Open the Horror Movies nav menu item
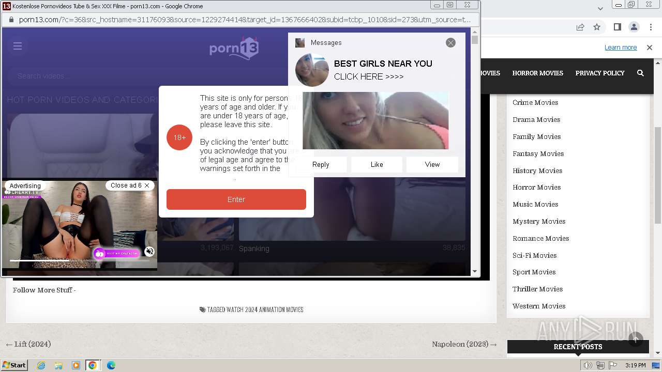The width and height of the screenshot is (662, 372). click(537, 73)
